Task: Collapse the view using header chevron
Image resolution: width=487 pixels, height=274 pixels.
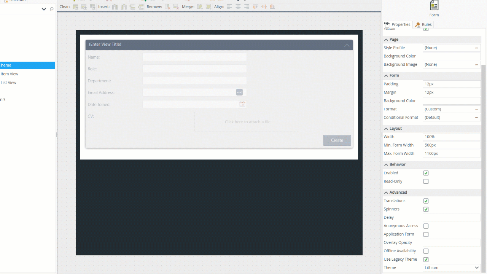Action: coord(347,45)
